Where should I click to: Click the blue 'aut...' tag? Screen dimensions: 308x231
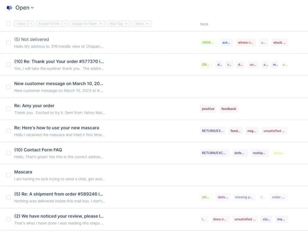[226, 43]
